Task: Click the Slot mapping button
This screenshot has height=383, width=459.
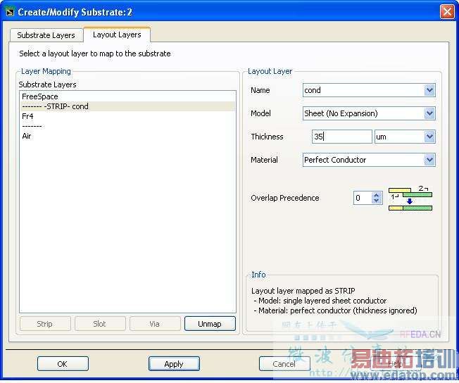Action: (100, 324)
